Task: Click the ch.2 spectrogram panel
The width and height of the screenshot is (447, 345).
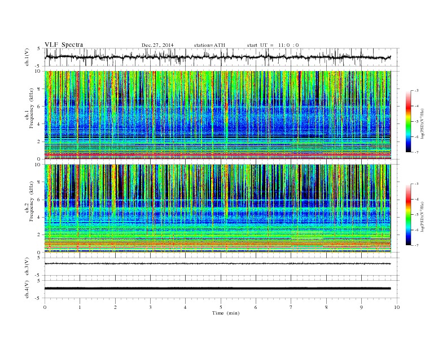Action: (x=217, y=208)
